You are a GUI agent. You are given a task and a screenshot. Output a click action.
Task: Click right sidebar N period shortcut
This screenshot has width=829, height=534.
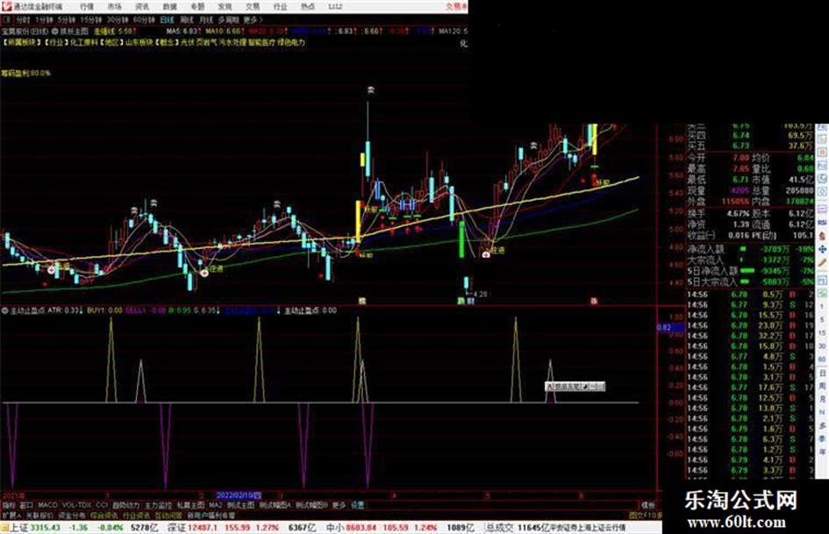point(822,412)
